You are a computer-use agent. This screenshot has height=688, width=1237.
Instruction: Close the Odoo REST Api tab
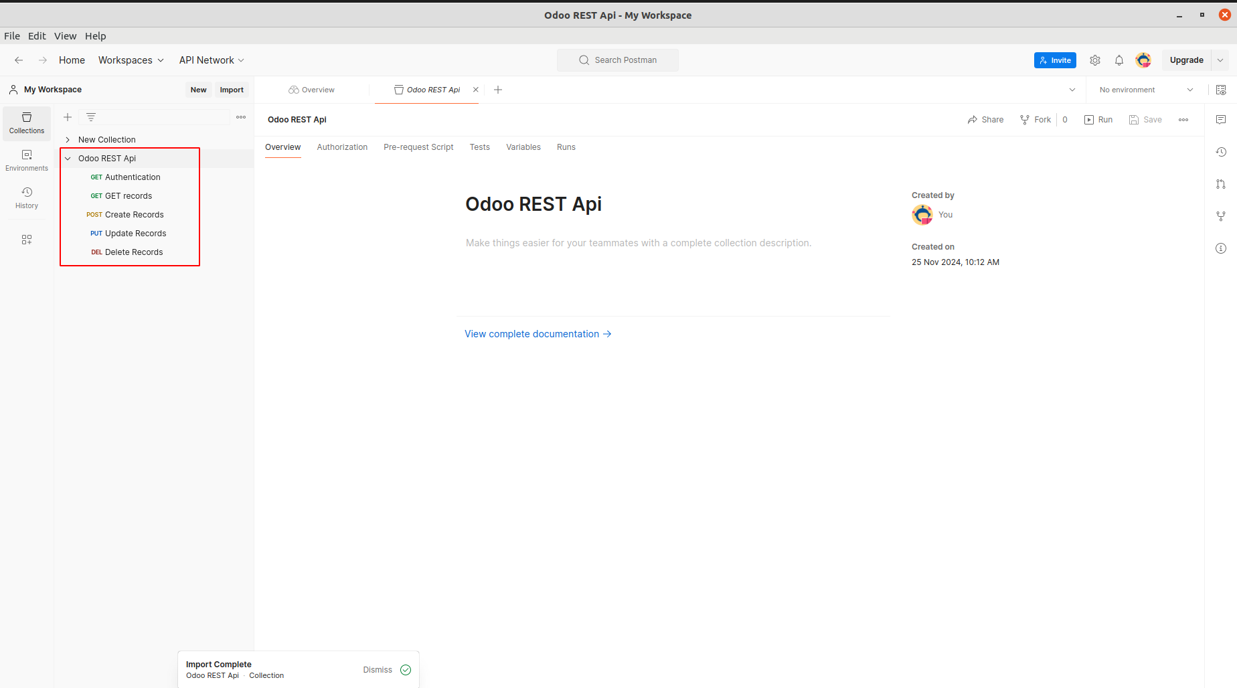click(476, 90)
